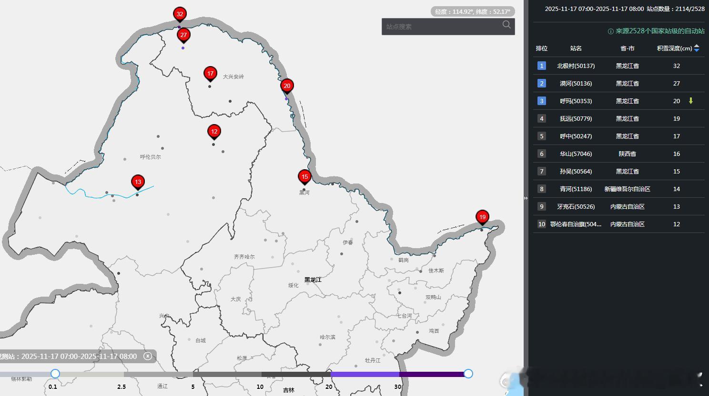Click rank badge 2 for 漠河
This screenshot has height=396, width=709.
coord(541,83)
